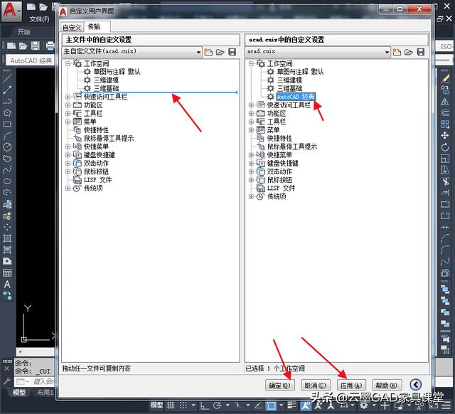Select AutoCAD 经典 workspace in right tree
Viewport: 455px width, 414px height.
coord(296,97)
